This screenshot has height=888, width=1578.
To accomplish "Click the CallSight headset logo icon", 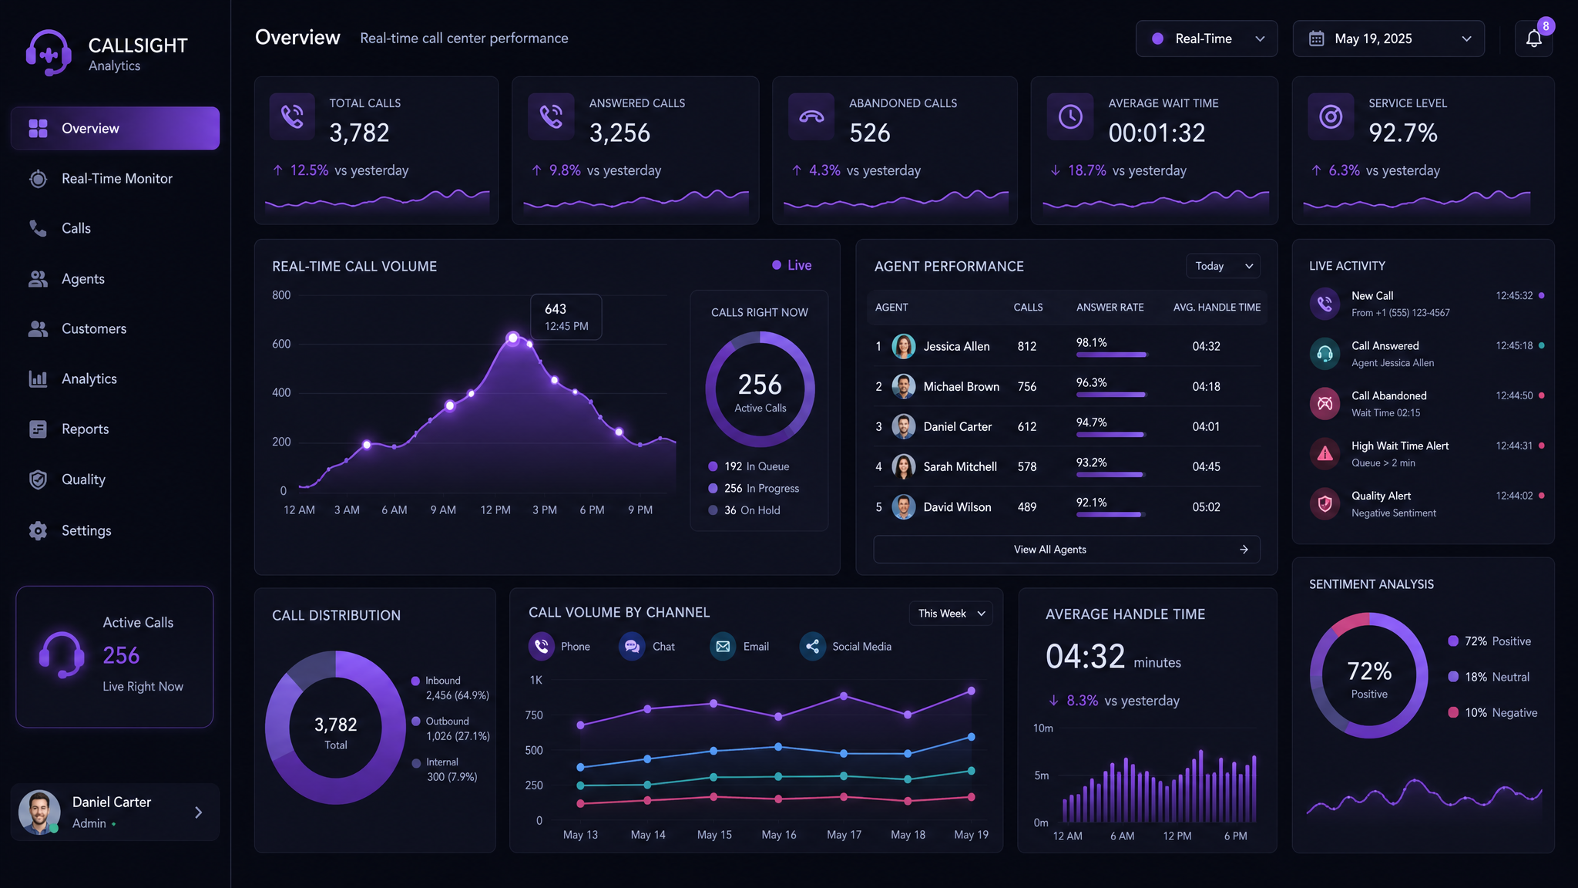I will [49, 52].
